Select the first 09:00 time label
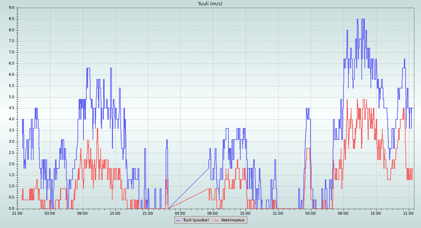Image resolution: width=421 pixels, height=228 pixels. coord(82,213)
